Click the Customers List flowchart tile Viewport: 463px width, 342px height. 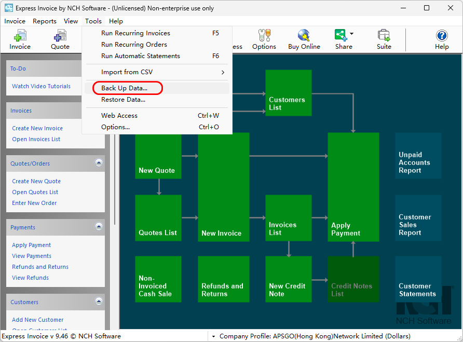pos(289,93)
